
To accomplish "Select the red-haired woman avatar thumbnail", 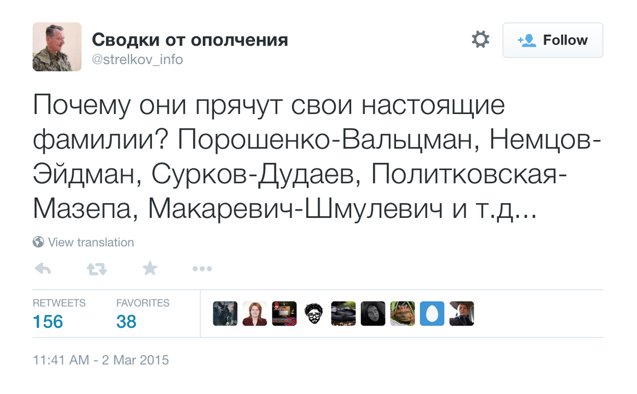I will tap(255, 313).
